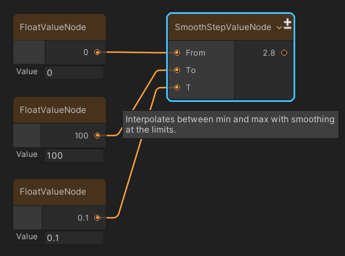The image size is (345, 256).
Task: Click the From port label
Action: click(196, 53)
